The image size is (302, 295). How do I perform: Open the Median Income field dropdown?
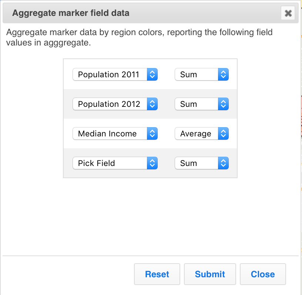(110, 133)
